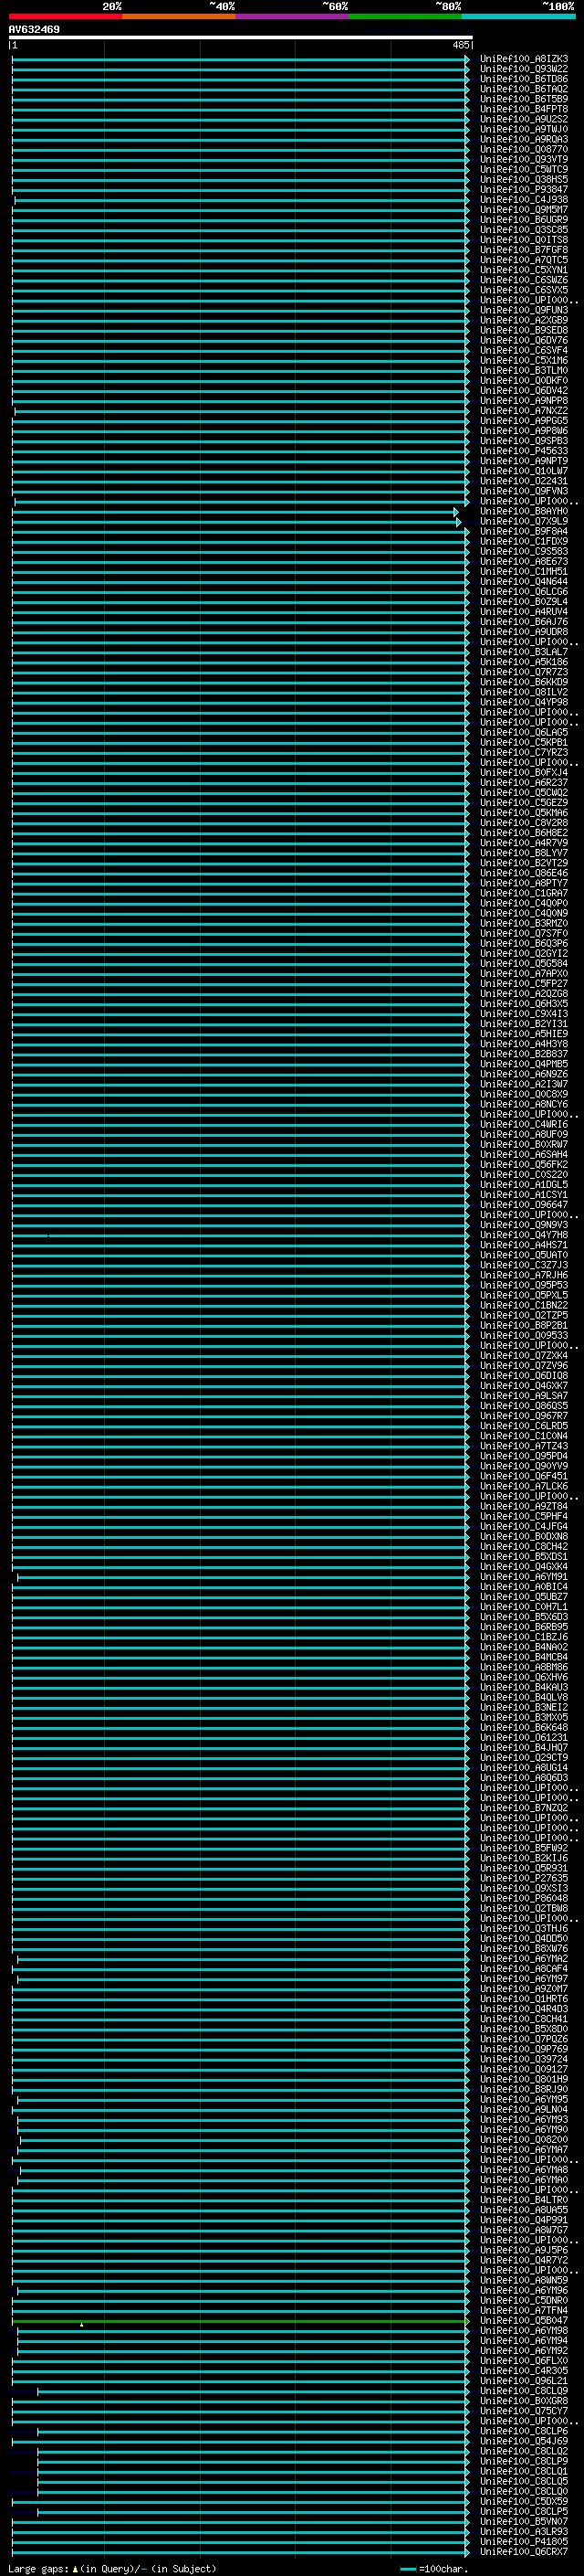Open hit UniRef100_C4J938
The width and height of the screenshot is (584, 2576).
[x=524, y=199]
